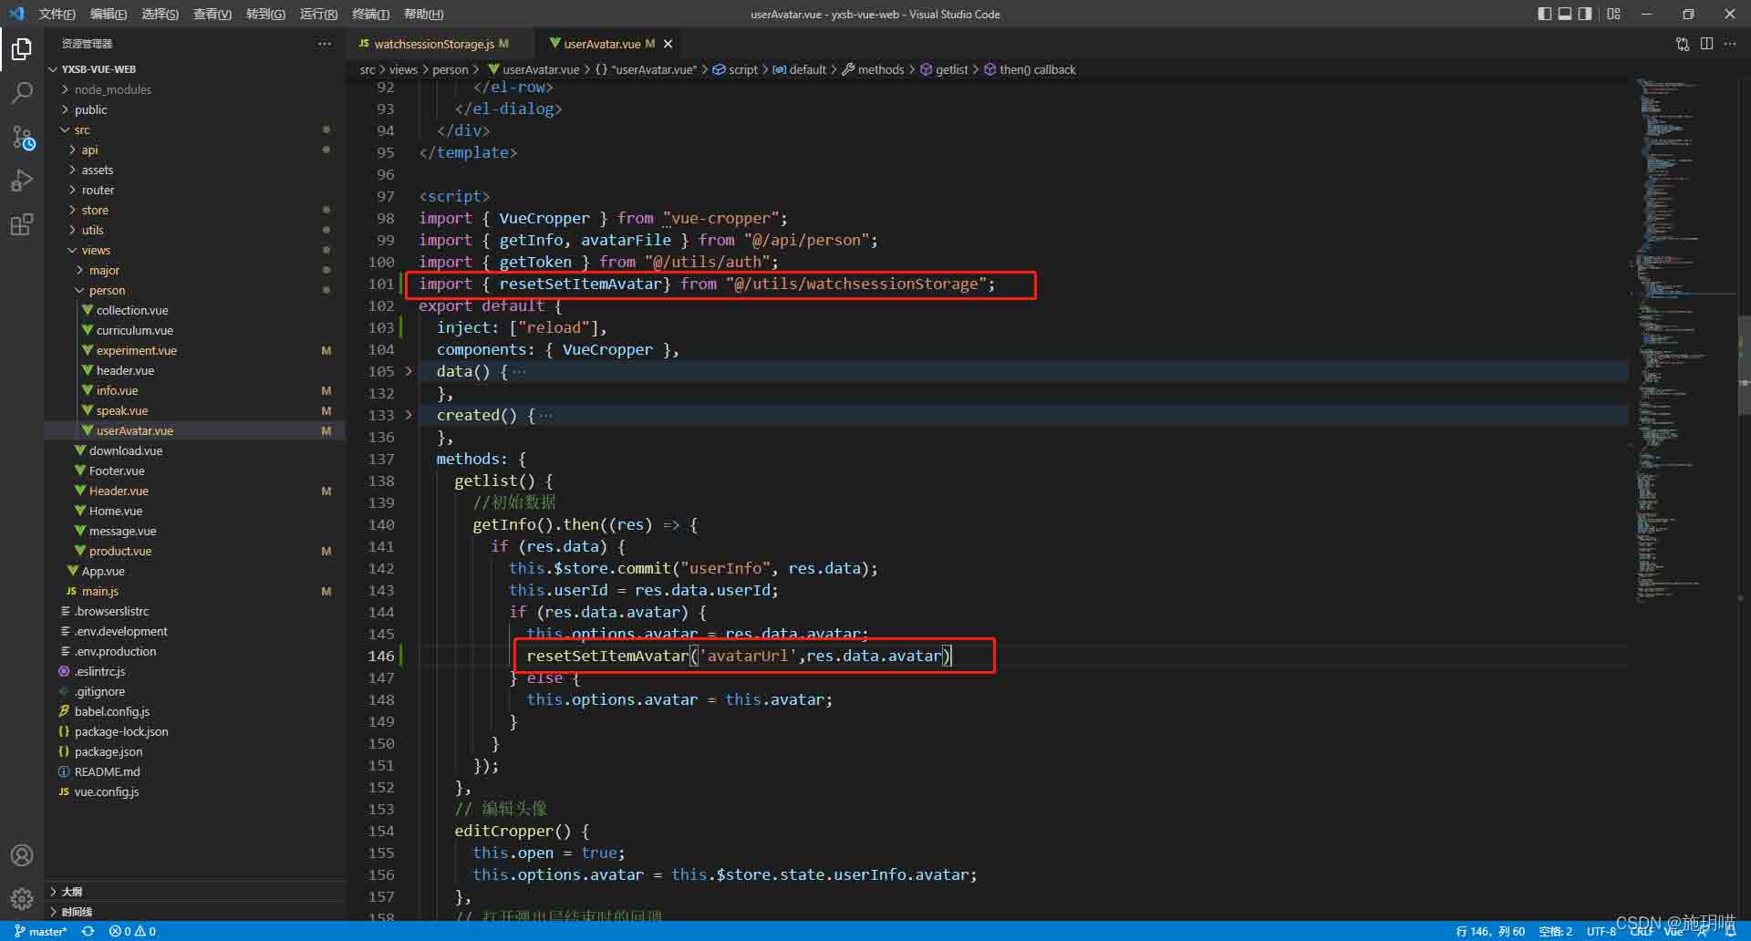Open the Manage gear settings menu
Image resolution: width=1751 pixels, height=941 pixels.
[x=22, y=899]
